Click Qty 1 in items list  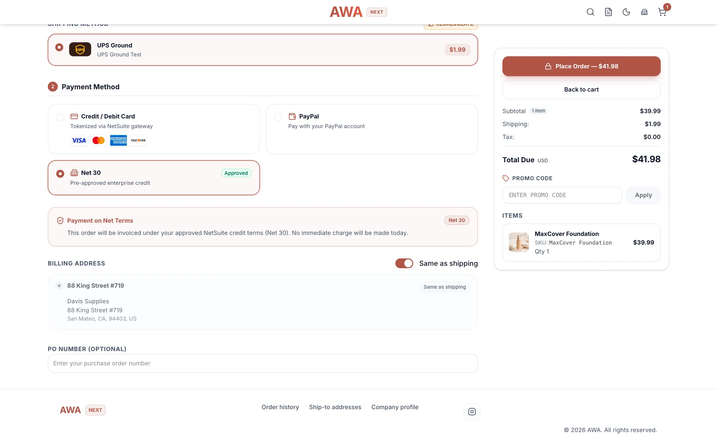[x=542, y=252]
